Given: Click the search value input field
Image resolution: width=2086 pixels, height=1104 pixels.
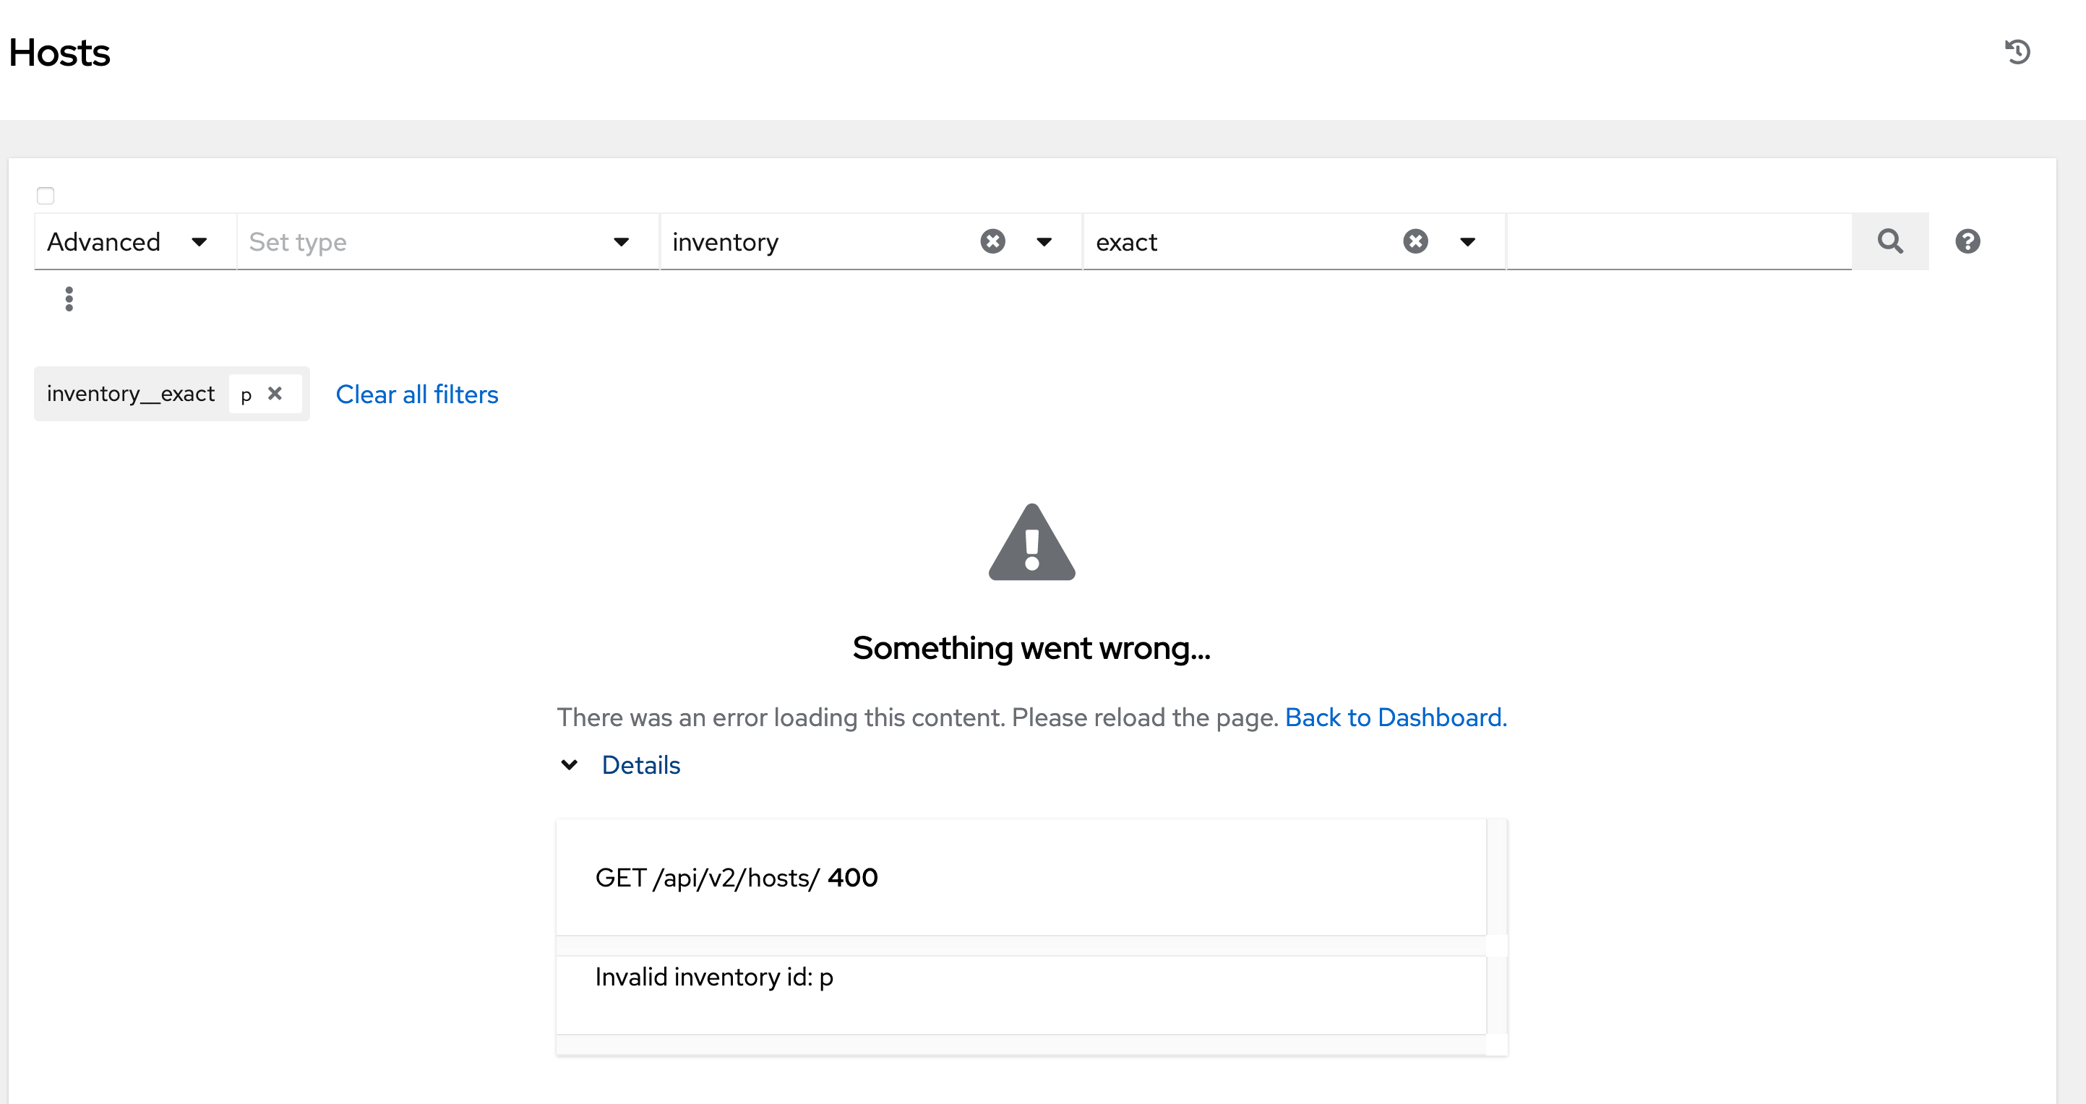Looking at the screenshot, I should click(1678, 241).
